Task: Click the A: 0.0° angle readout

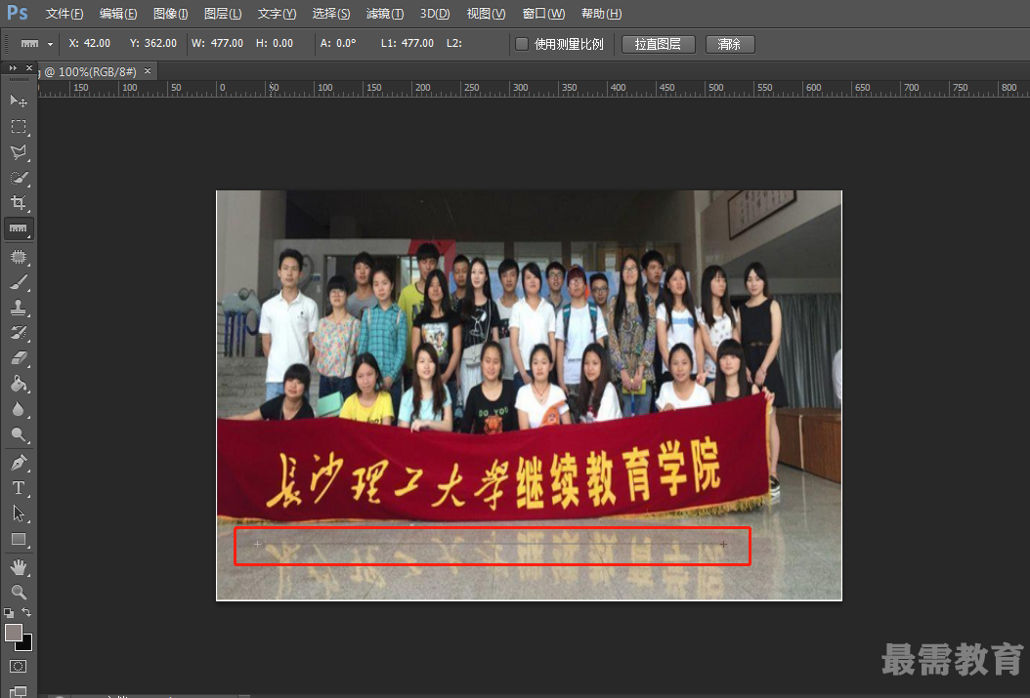Action: pyautogui.click(x=338, y=43)
